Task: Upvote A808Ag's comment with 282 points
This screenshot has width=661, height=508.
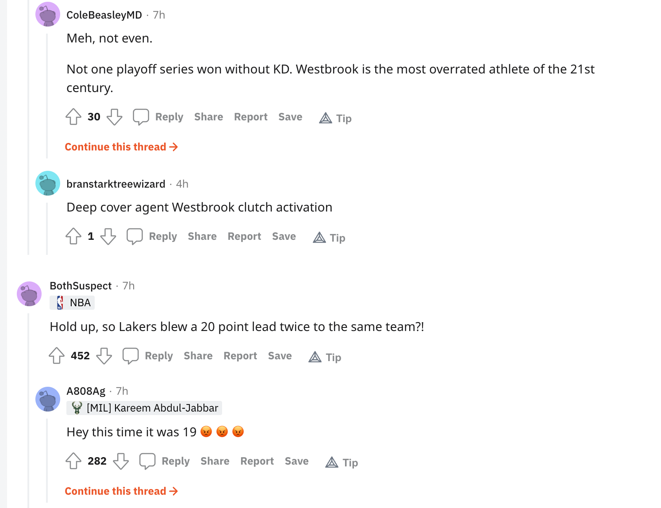Action: click(x=73, y=461)
